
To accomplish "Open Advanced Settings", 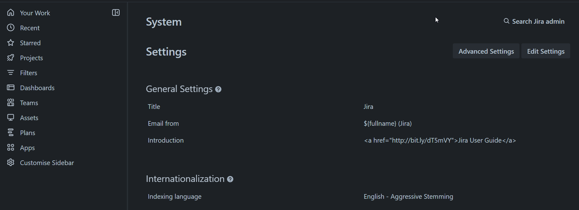I will pyautogui.click(x=486, y=51).
